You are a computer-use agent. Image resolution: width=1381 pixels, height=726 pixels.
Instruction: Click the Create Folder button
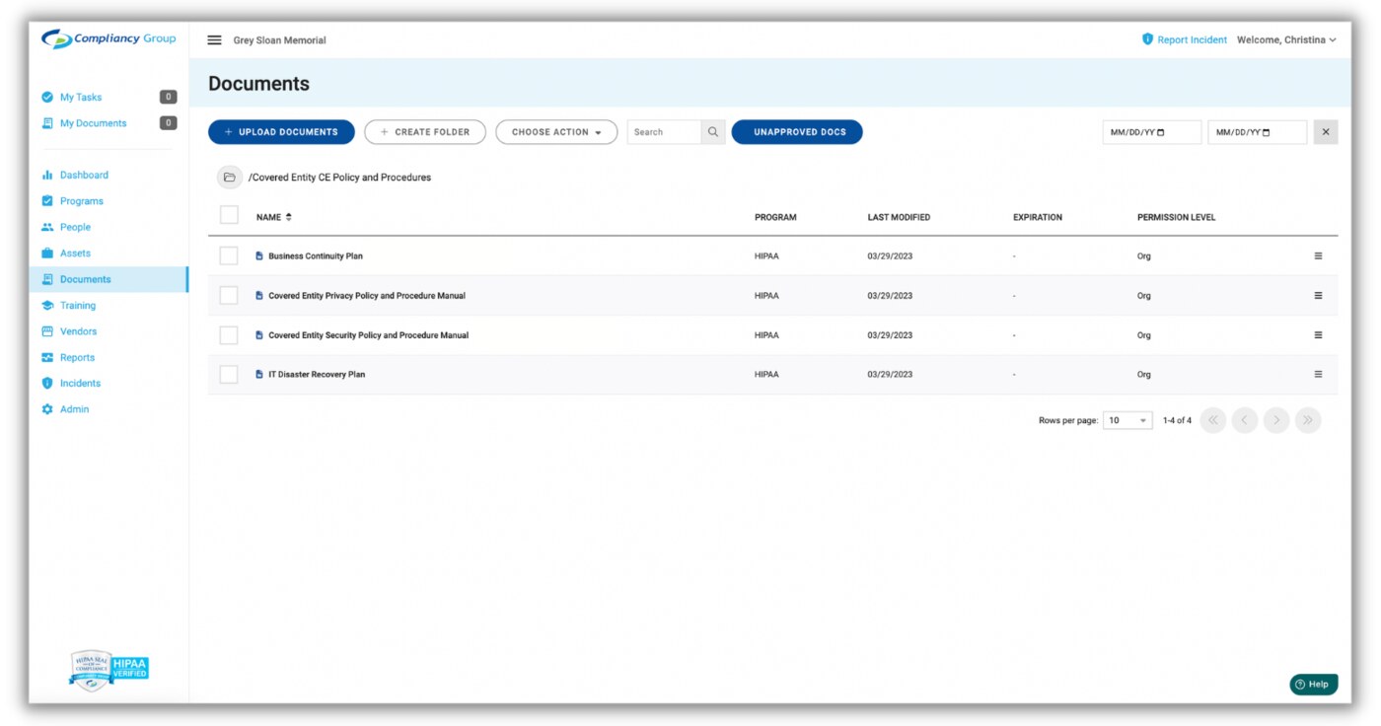pyautogui.click(x=425, y=132)
